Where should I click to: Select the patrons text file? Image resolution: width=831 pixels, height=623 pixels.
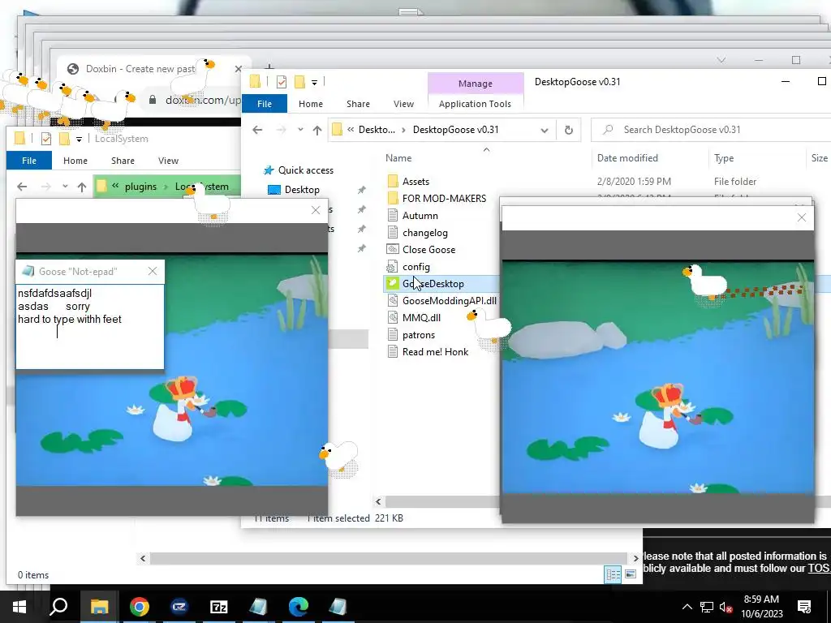pyautogui.click(x=418, y=335)
